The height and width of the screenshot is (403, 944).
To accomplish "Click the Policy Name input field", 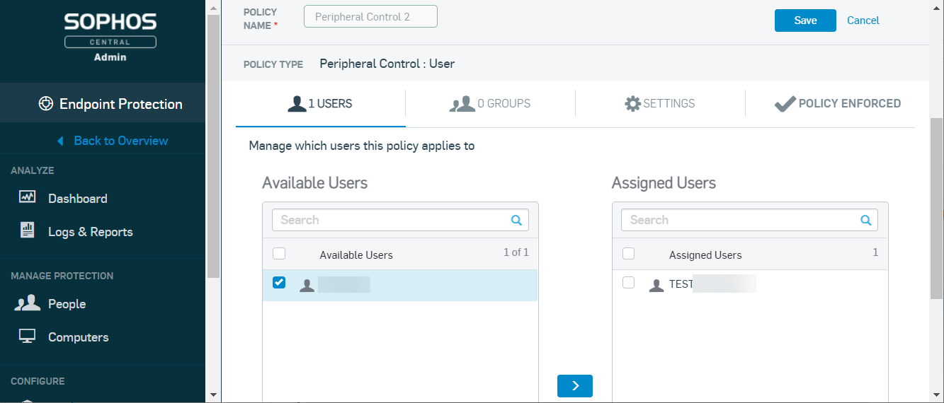I will [370, 17].
